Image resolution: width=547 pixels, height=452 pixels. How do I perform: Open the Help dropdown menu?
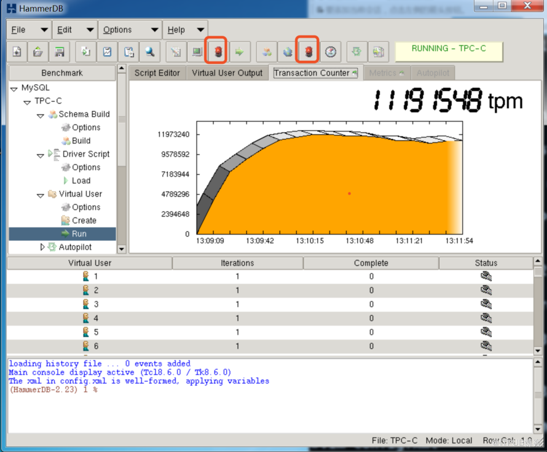coord(185,30)
